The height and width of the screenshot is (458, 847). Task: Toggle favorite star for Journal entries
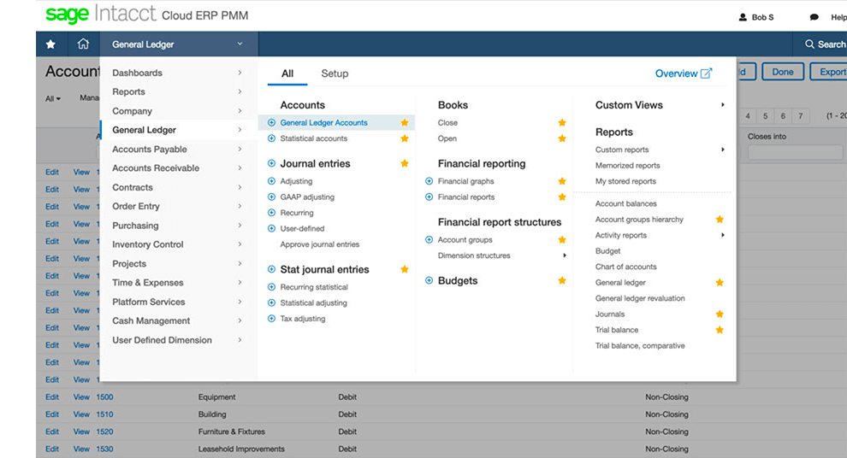coord(405,164)
